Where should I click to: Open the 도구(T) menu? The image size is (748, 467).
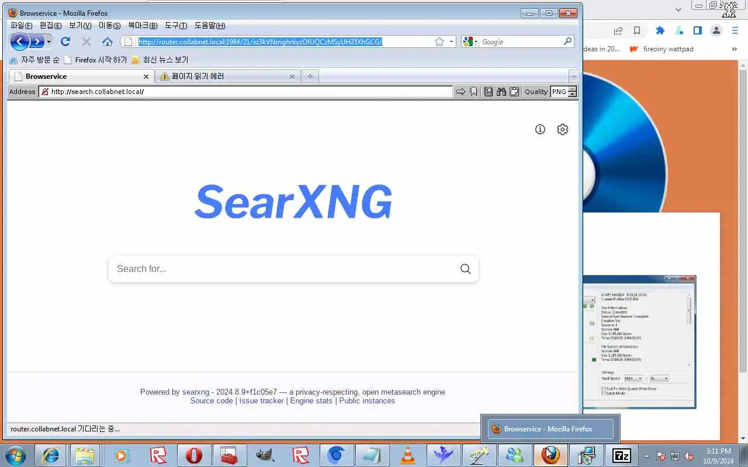pos(176,26)
